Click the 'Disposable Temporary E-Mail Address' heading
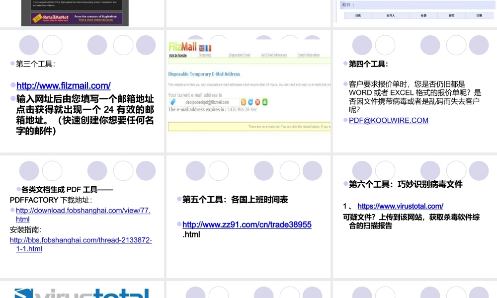Screen dimensions: 497x298 (204, 74)
